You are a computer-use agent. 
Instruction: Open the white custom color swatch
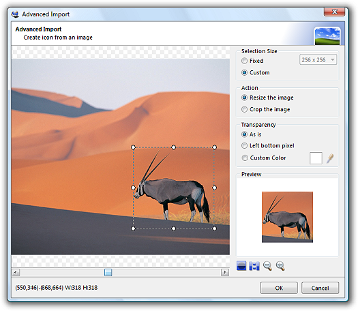point(316,158)
